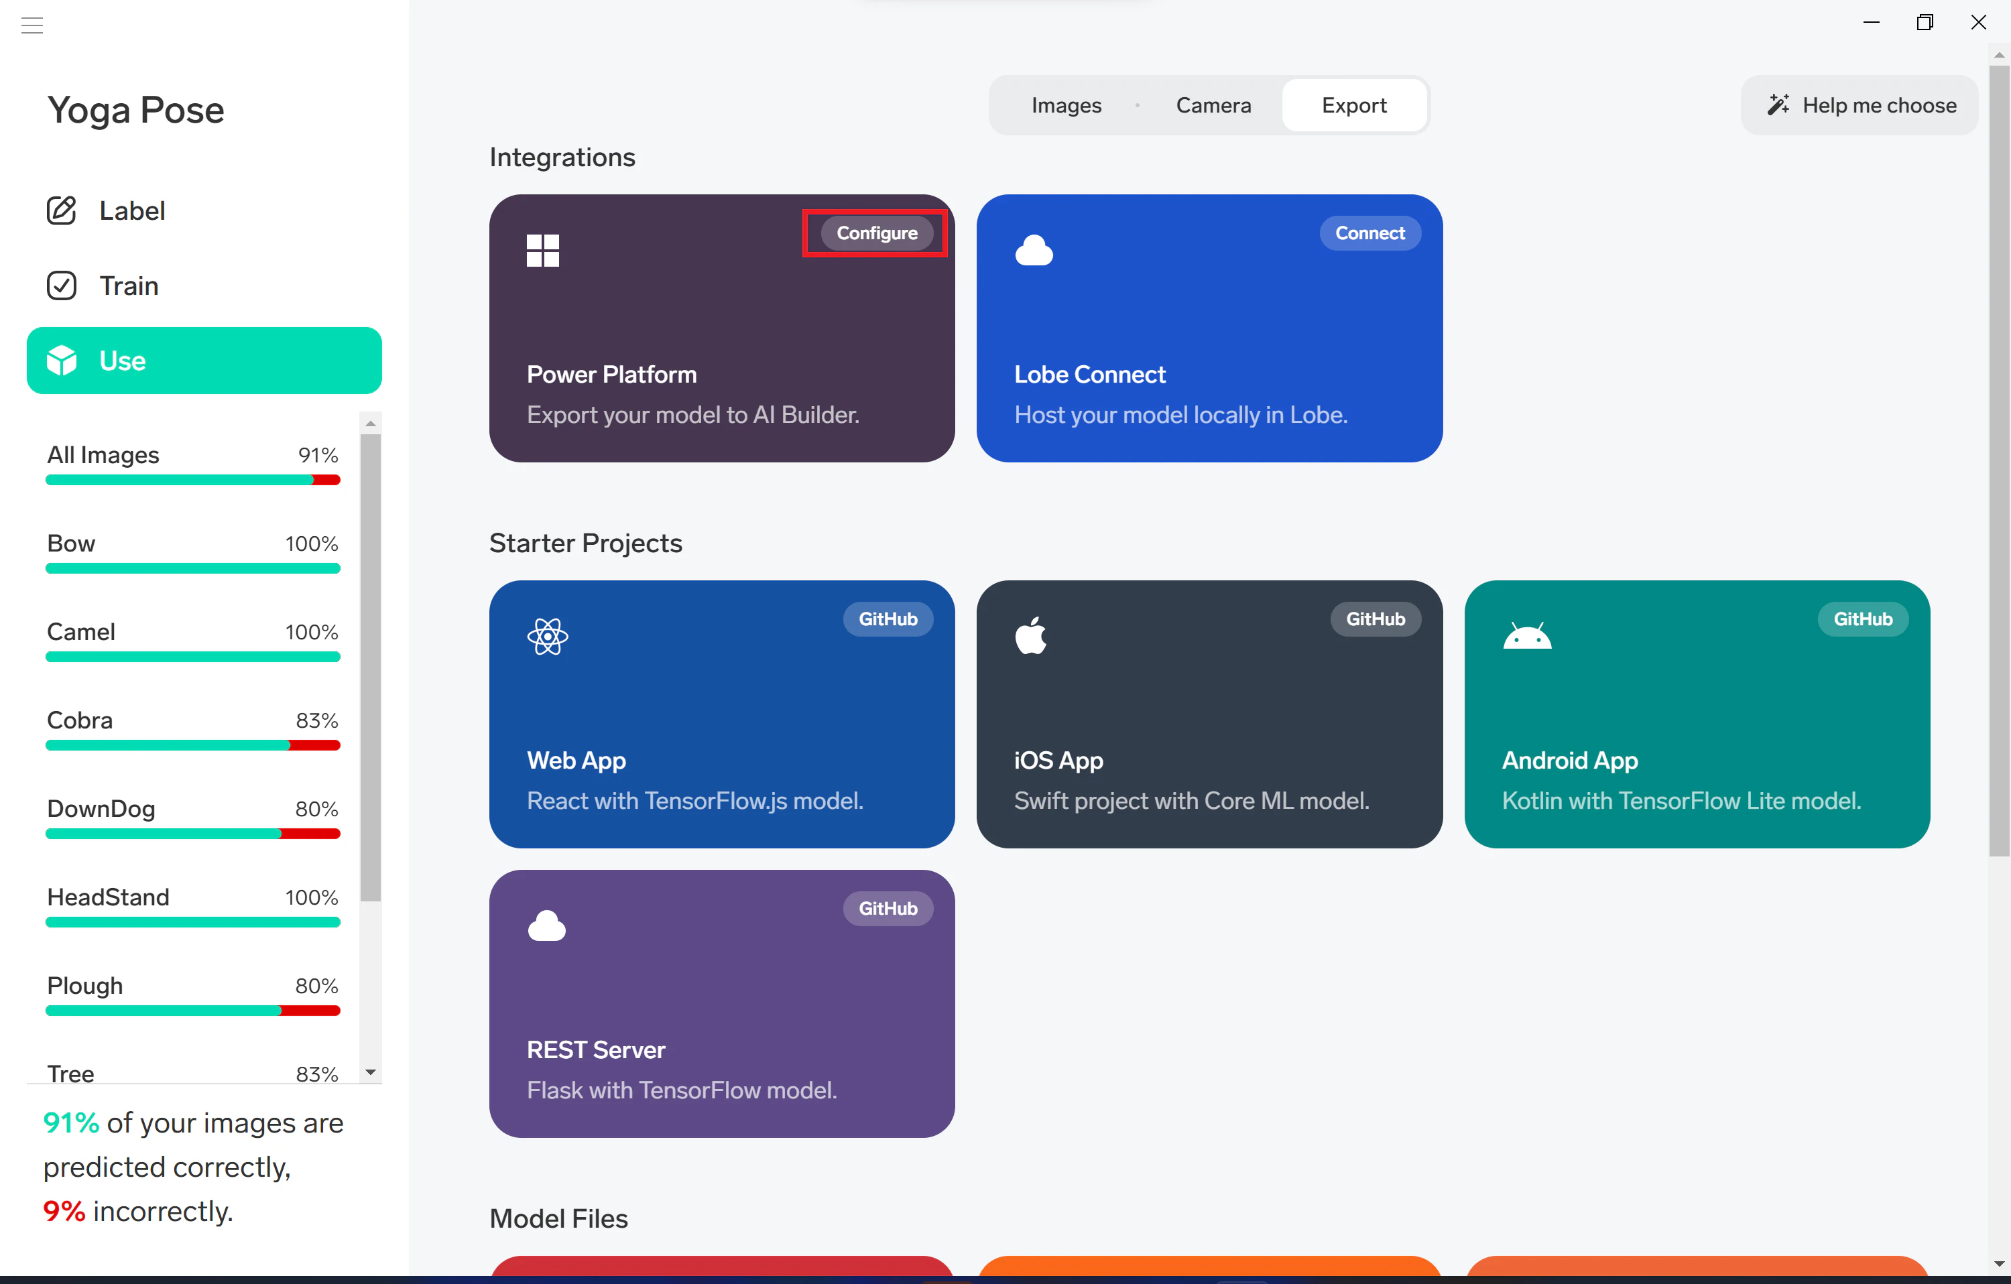Click the Yoga Pose project title
2011x1284 pixels.
[x=136, y=110]
